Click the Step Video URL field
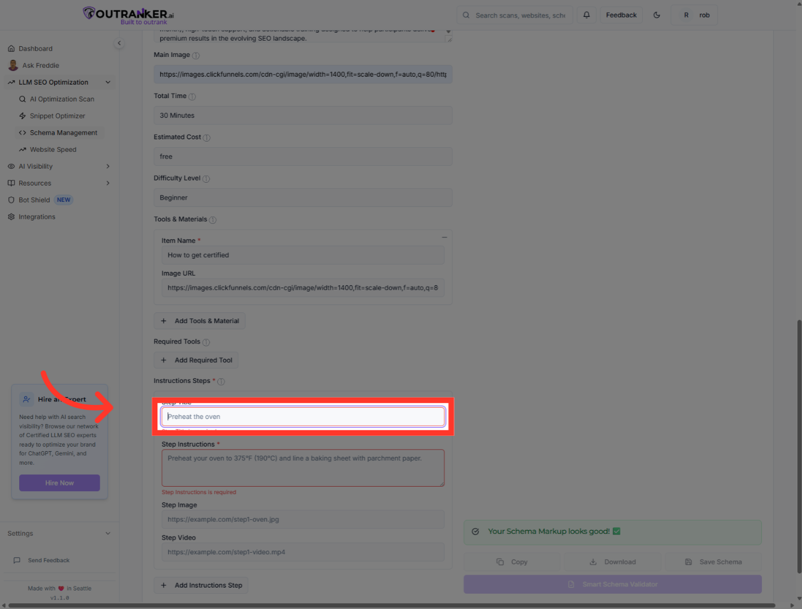The image size is (802, 609). click(x=303, y=552)
